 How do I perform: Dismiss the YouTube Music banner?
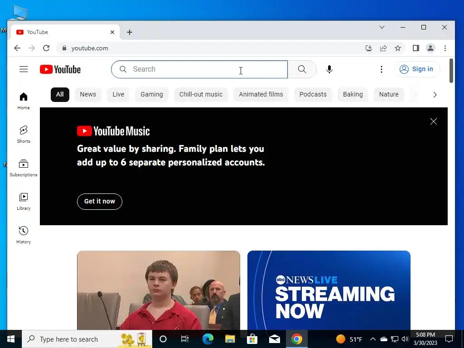[x=434, y=121]
